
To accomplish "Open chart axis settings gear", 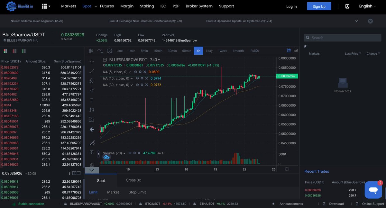I will point(287,169).
